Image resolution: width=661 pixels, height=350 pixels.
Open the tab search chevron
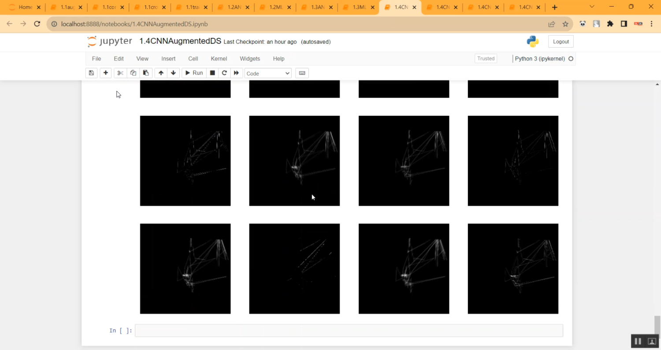pos(592,7)
